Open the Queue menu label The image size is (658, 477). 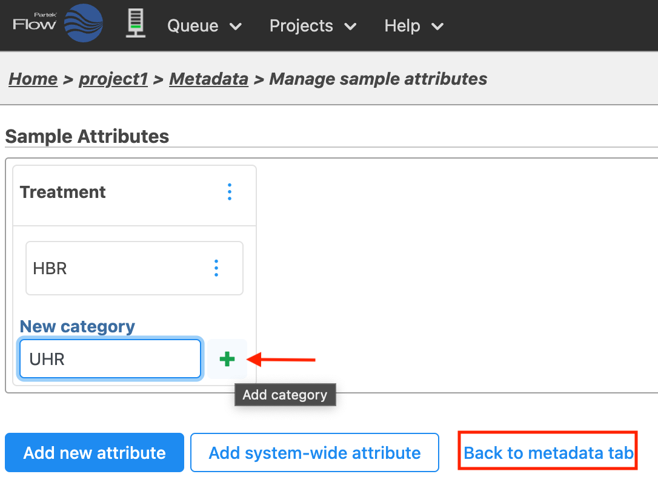coord(193,26)
